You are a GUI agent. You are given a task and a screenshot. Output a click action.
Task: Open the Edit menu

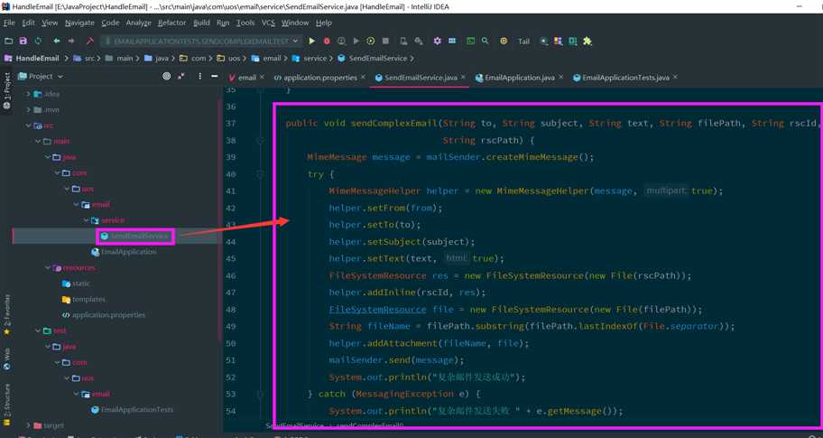click(x=28, y=23)
